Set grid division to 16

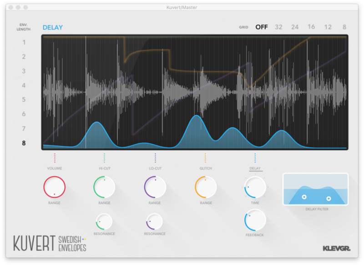tap(311, 27)
